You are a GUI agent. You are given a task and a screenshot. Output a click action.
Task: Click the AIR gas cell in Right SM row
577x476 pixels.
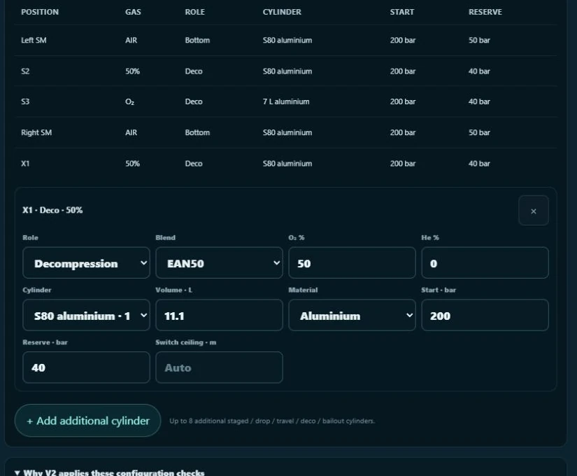click(131, 132)
